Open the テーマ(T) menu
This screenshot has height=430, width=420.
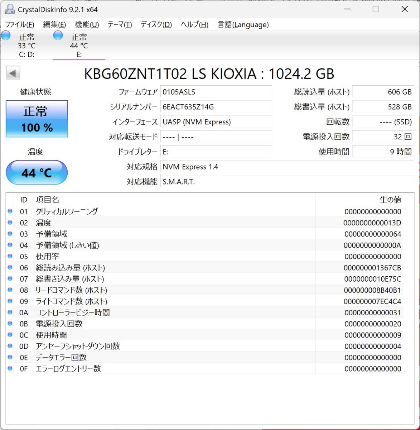pyautogui.click(x=120, y=24)
